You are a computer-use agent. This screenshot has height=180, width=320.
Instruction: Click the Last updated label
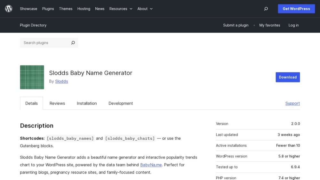pyautogui.click(x=227, y=135)
